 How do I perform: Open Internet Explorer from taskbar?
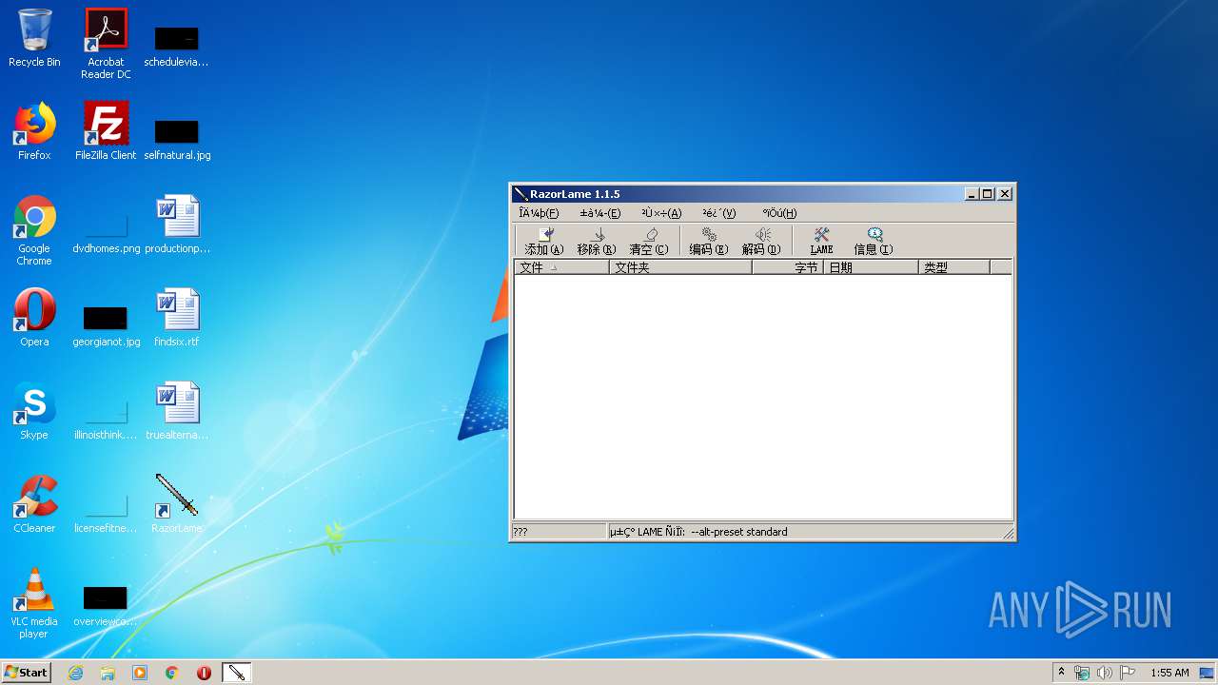pos(75,673)
